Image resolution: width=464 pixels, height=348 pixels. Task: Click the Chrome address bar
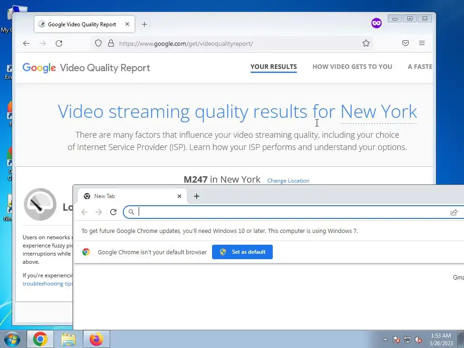click(293, 212)
